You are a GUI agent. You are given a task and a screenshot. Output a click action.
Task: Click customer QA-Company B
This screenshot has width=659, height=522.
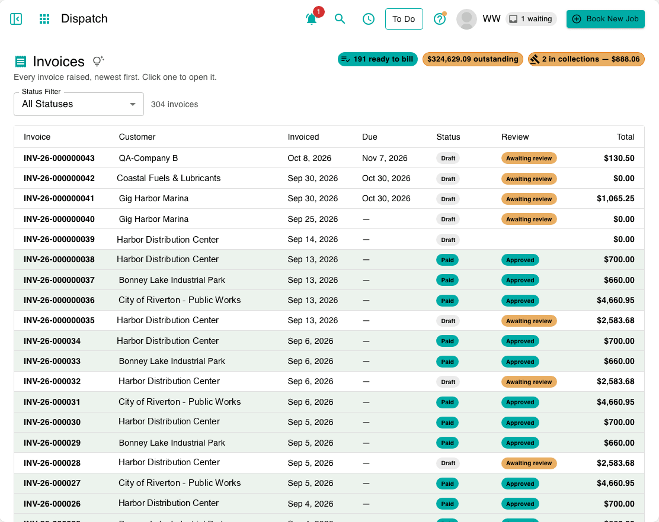(x=148, y=158)
